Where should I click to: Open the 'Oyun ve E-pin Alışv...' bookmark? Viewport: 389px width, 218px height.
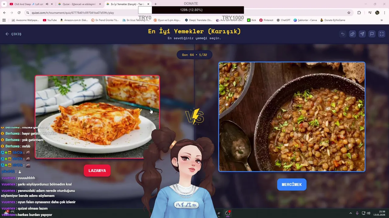click(167, 20)
